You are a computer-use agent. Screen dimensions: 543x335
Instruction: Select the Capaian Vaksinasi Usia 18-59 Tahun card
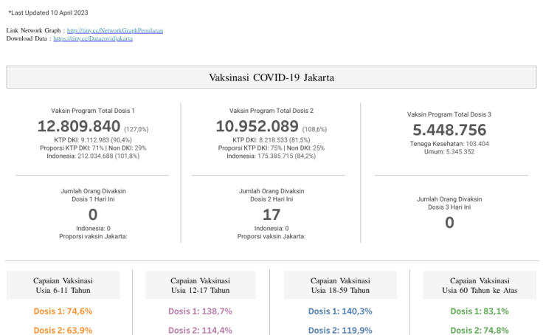(340, 286)
